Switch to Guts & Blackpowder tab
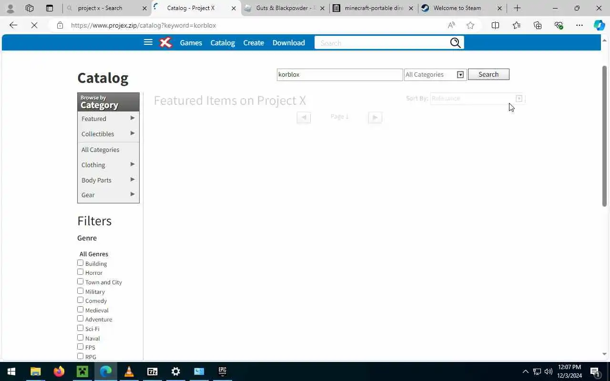Image resolution: width=610 pixels, height=381 pixels. (285, 8)
